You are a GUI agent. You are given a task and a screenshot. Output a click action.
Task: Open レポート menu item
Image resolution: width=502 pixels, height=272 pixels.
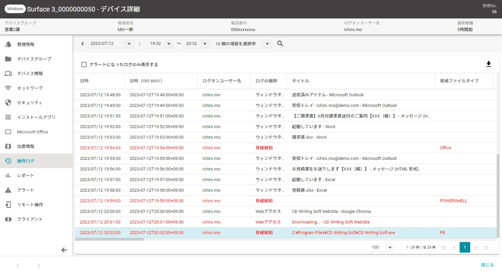coord(36,175)
